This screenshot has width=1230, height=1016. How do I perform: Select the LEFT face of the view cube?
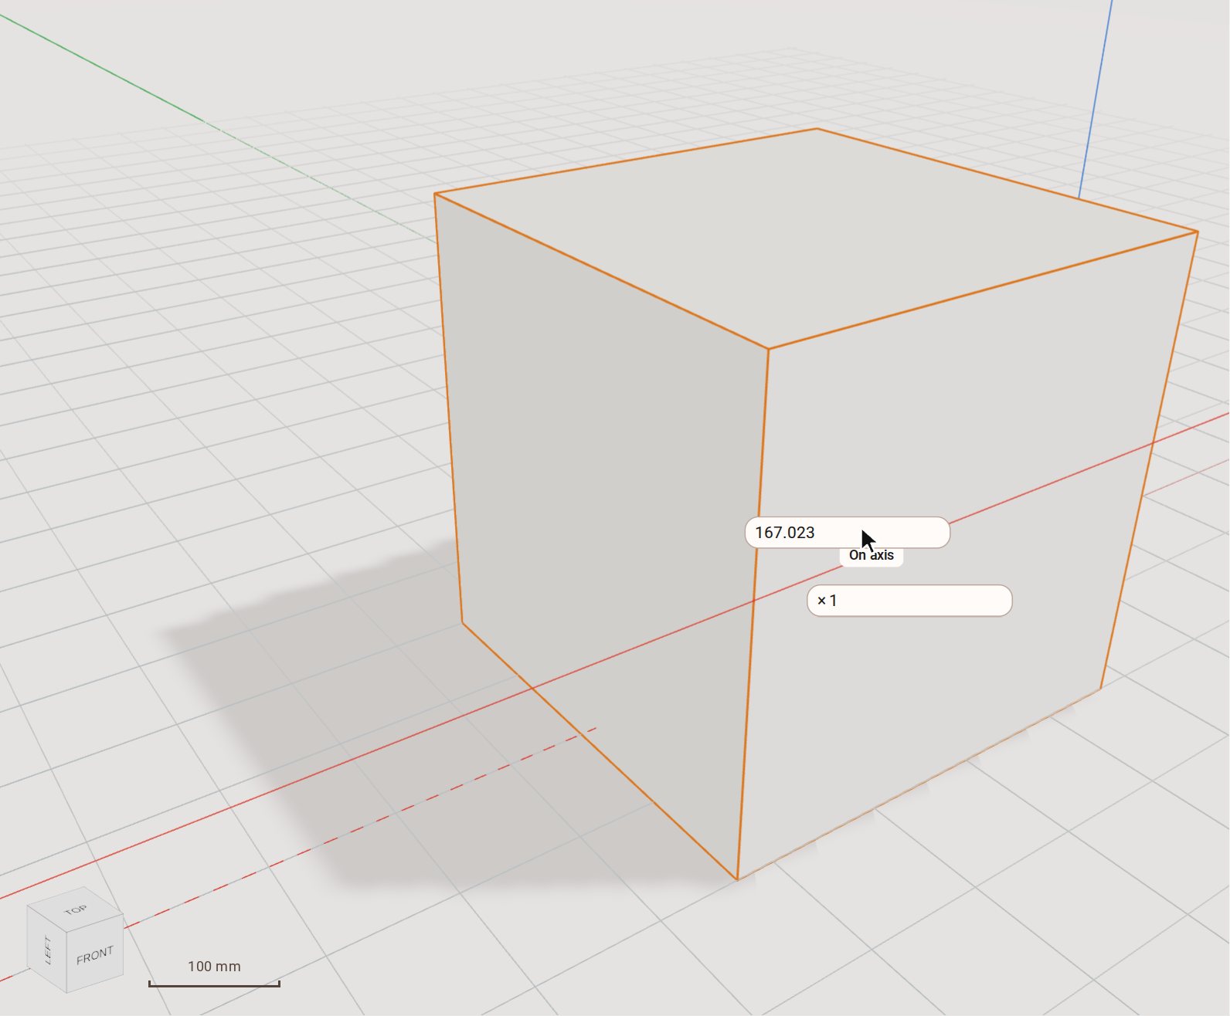pos(47,949)
